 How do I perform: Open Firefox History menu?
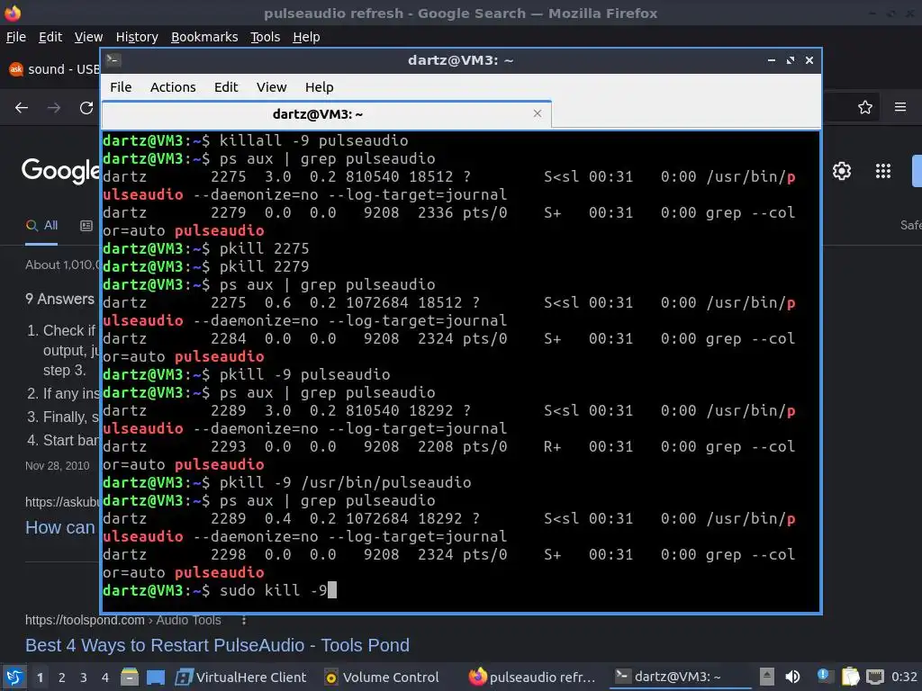(137, 37)
